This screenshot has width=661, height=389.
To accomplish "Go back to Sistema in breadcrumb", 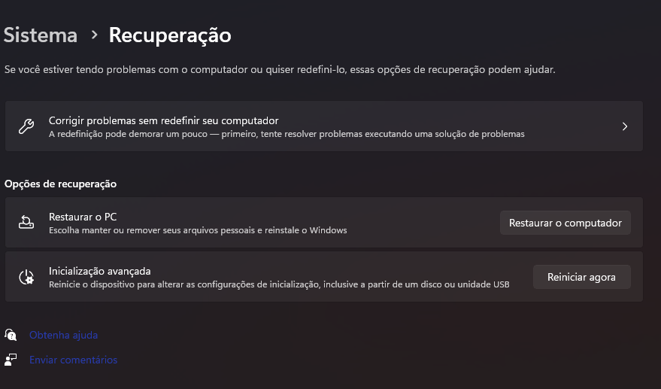I will (41, 35).
